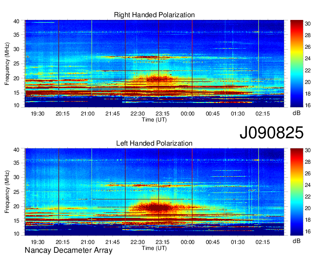Click the '28' dB tick on Right Handed colorbar

point(308,35)
